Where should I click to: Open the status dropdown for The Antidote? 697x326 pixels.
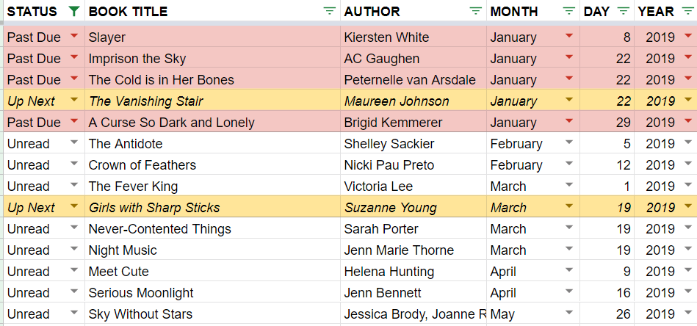click(74, 142)
